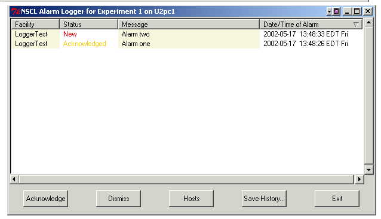Click the Acknowledge button
This screenshot has height=219, width=381.
pyautogui.click(x=45, y=199)
